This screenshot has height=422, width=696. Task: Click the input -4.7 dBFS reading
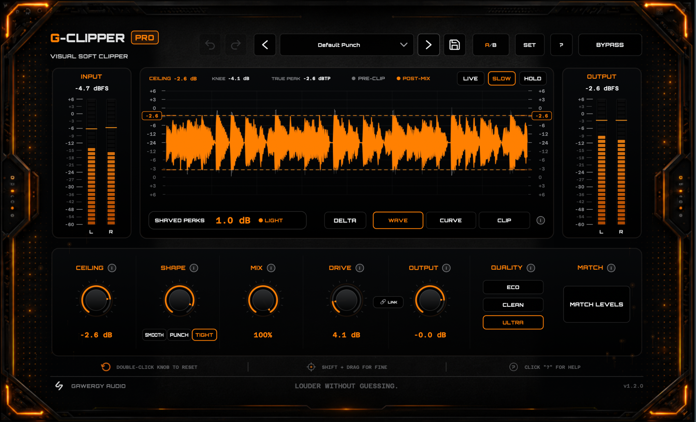tap(92, 88)
